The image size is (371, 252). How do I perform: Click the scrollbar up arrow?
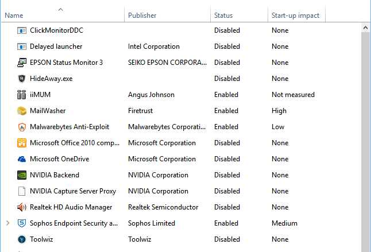pyautogui.click(x=366, y=28)
